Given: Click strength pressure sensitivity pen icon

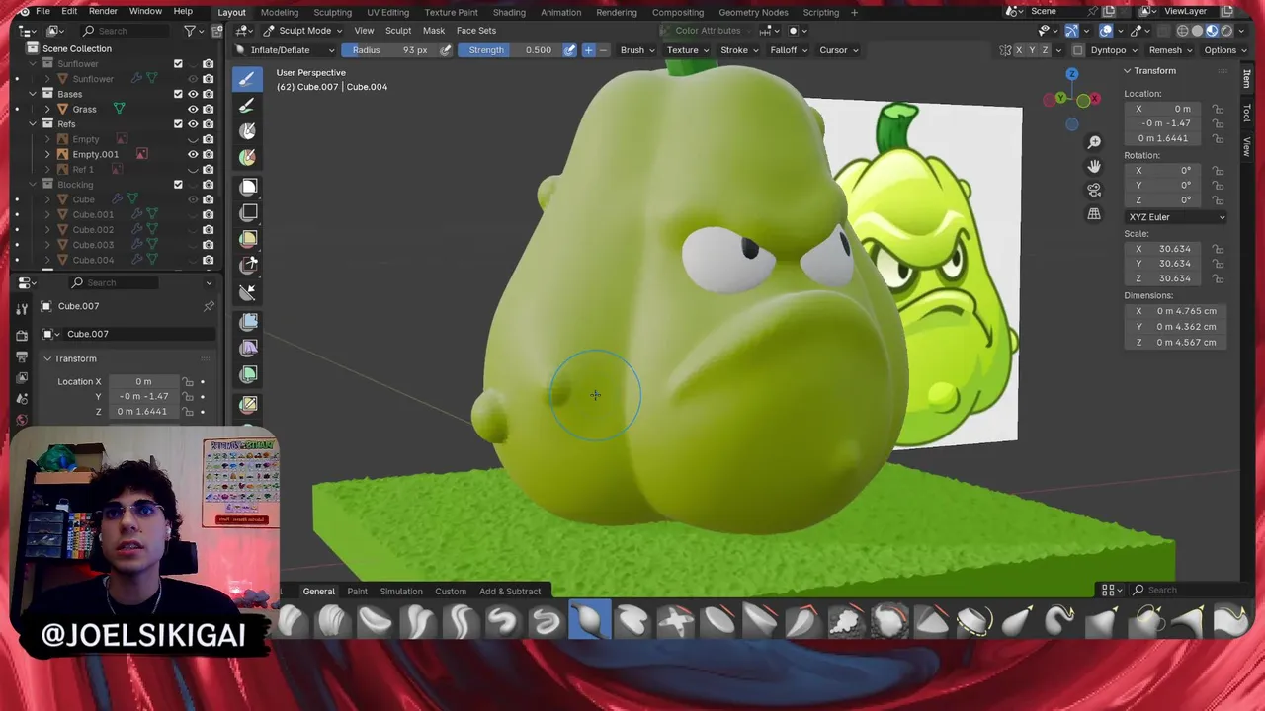Looking at the screenshot, I should coord(569,50).
